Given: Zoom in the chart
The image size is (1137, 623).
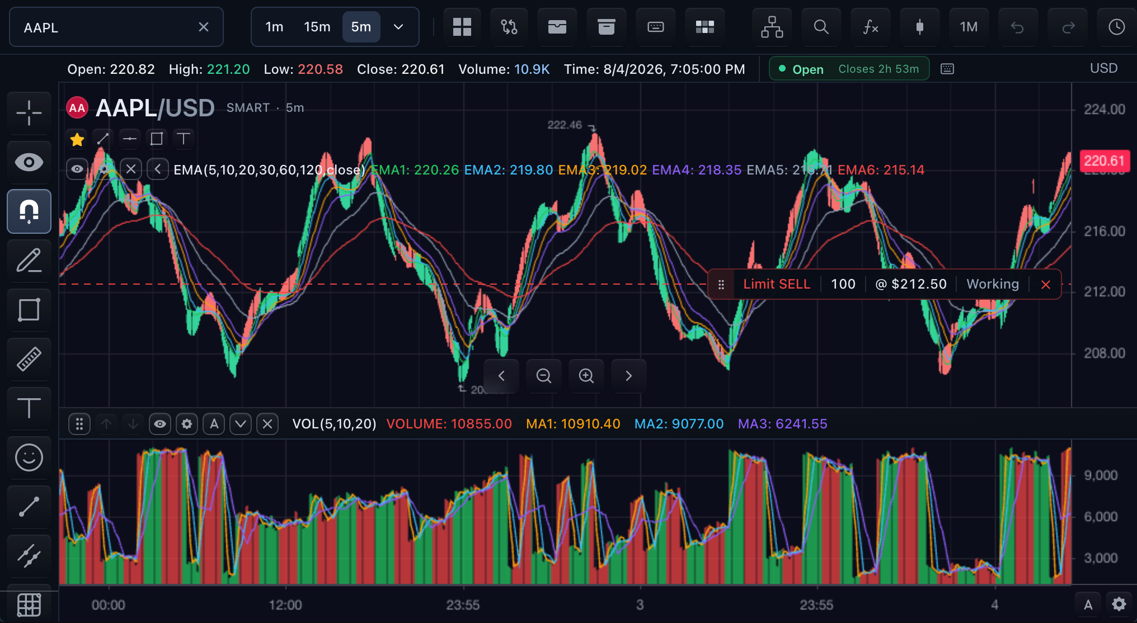Looking at the screenshot, I should pos(586,376).
